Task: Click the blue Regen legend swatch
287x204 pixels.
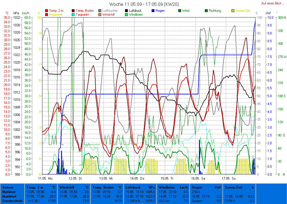Action: tap(153, 11)
